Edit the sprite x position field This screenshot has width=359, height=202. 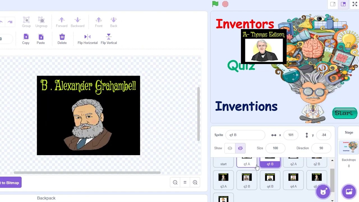pyautogui.click(x=291, y=135)
